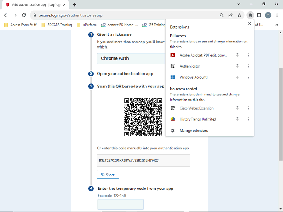This screenshot has width=283, height=212.
Task: Click 'Scan this QR barcode with your app' text
Action: [131, 87]
